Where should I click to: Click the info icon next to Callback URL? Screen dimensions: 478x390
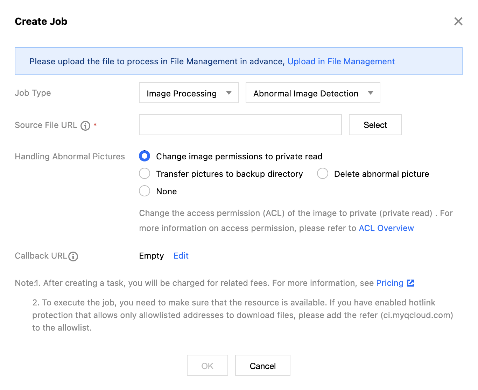pyautogui.click(x=73, y=257)
